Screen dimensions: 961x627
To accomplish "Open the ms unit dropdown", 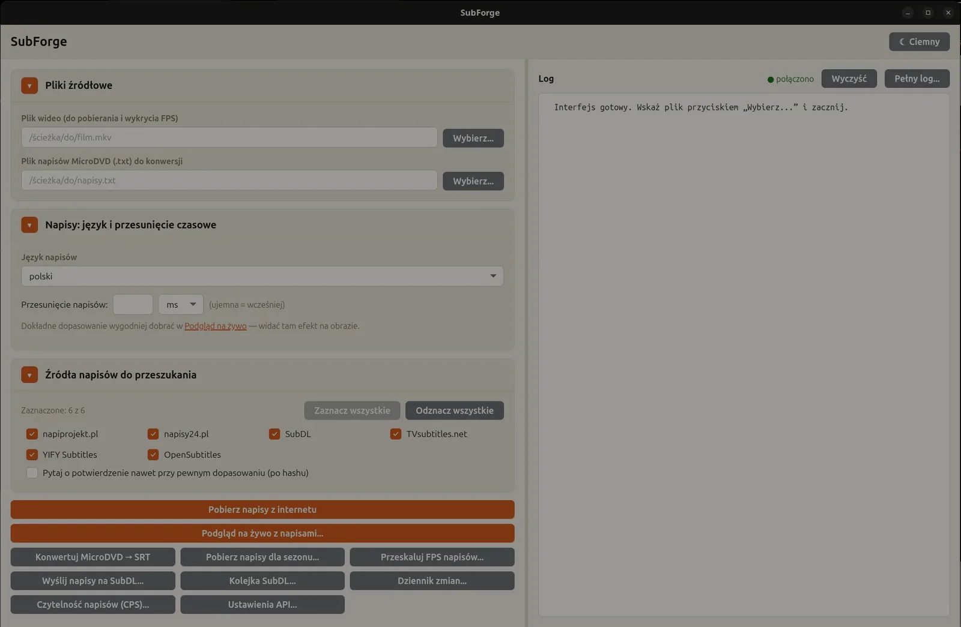I will tap(181, 305).
